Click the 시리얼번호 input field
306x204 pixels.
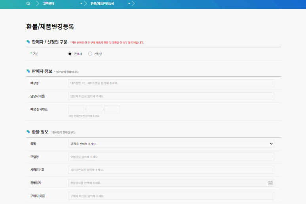(171, 170)
